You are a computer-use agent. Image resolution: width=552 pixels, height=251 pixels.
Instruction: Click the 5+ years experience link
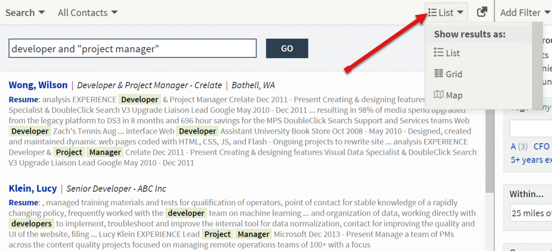click(x=531, y=160)
